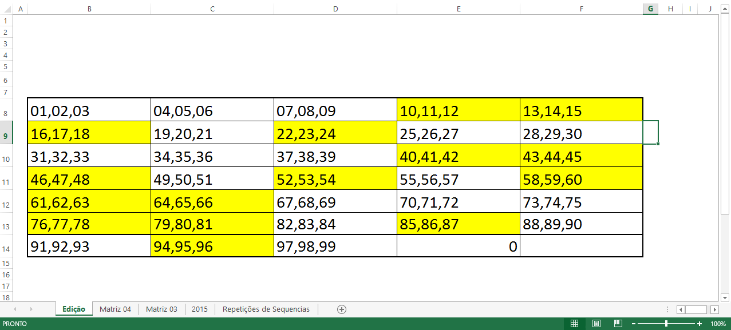731x330 pixels.
Task: Select yellow cell 52,53,54
Action: [335, 178]
